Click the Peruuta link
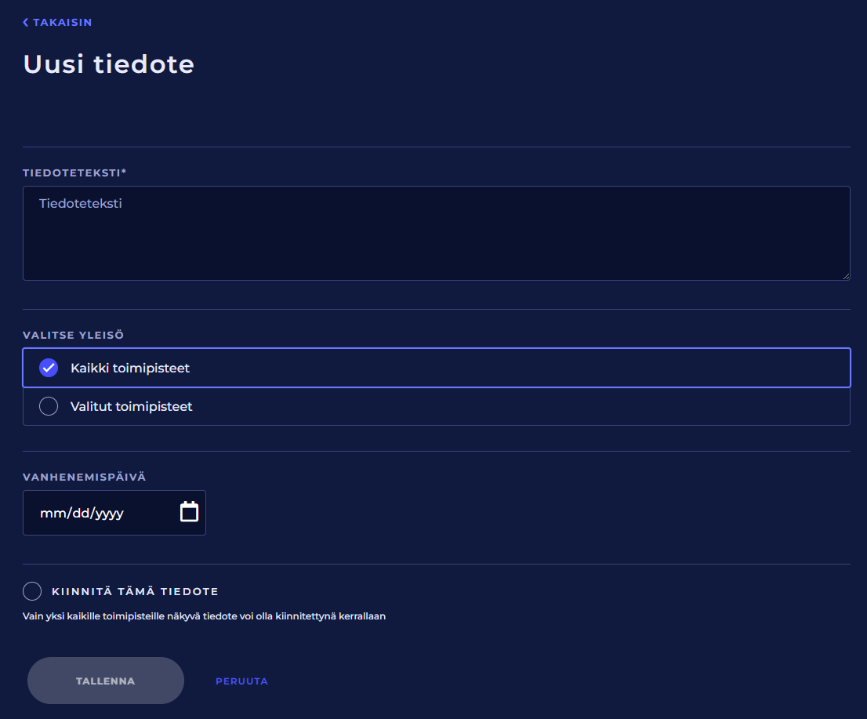This screenshot has width=867, height=719. pyautogui.click(x=241, y=681)
